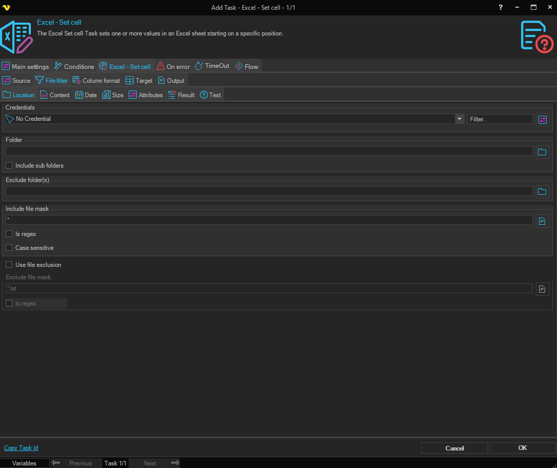
Task: Open include file mask editor icon
Action: click(x=542, y=221)
